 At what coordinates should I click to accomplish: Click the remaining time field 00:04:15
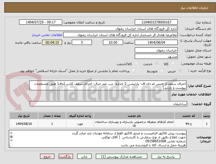pyautogui.click(x=52, y=42)
